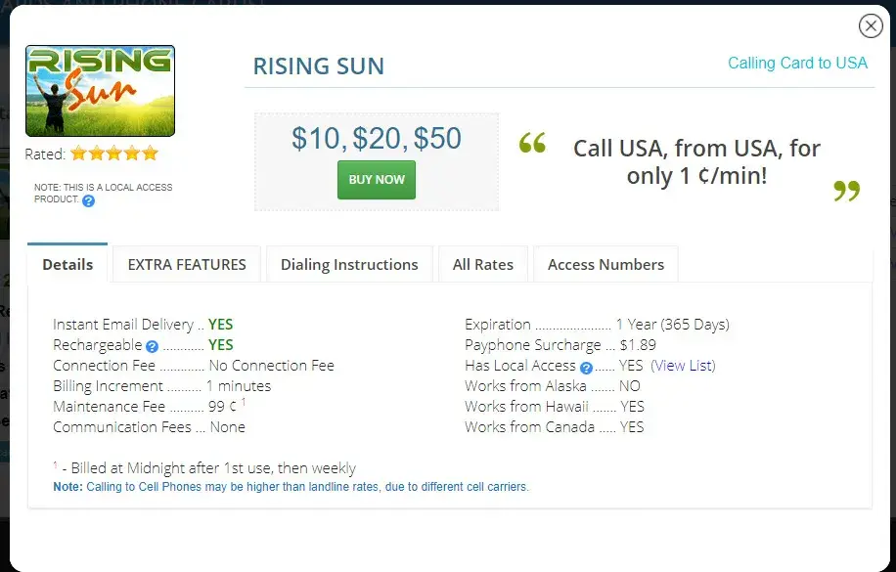Click the help icon next to Rechargeable
The height and width of the screenshot is (572, 896).
[x=152, y=346]
